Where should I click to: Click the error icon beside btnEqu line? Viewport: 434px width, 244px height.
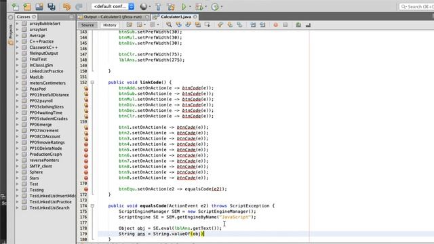(86, 189)
